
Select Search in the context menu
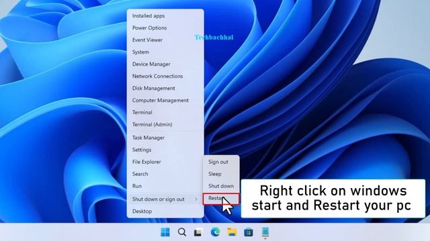pos(165,174)
